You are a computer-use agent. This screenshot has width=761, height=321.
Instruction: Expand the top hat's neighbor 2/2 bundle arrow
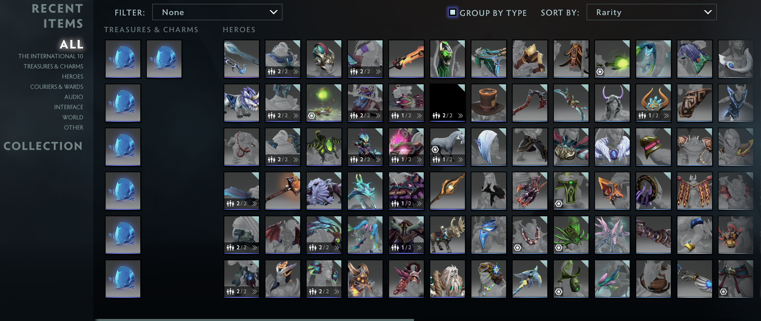[x=460, y=116]
